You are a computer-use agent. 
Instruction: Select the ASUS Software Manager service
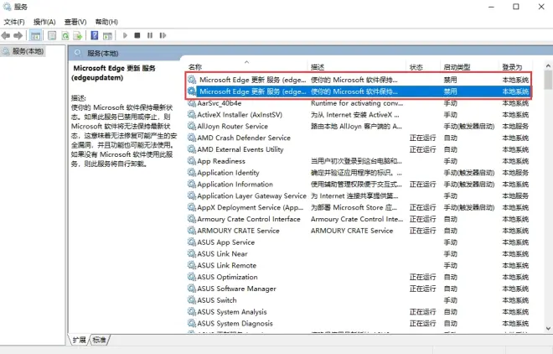[236, 289]
